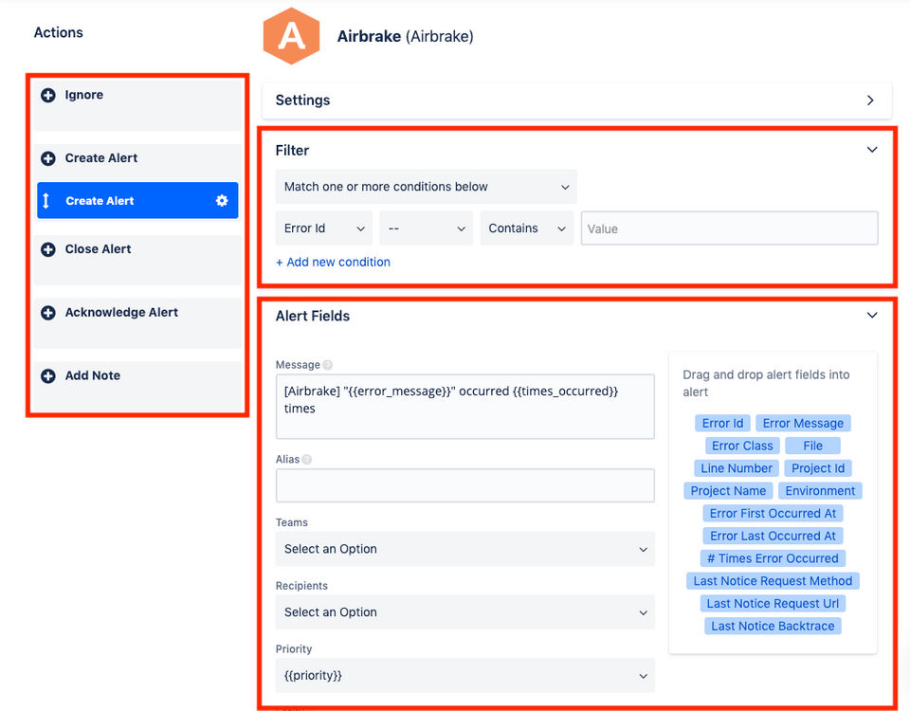Open the gear settings on the selected Create Alert

coord(222,201)
